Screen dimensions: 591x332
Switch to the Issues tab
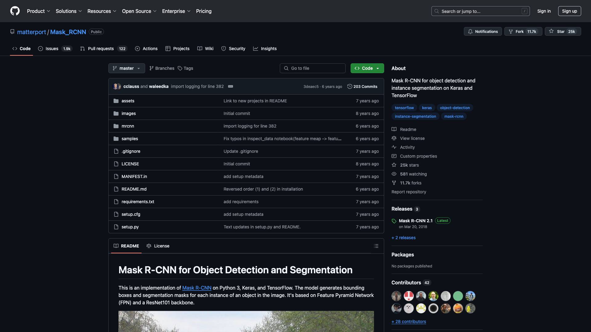tap(55, 49)
